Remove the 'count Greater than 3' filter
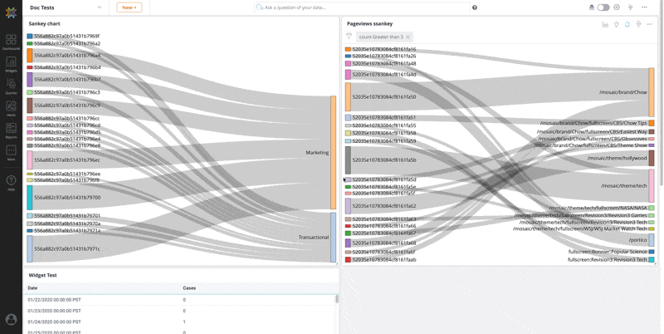The image size is (664, 334). 408,37
